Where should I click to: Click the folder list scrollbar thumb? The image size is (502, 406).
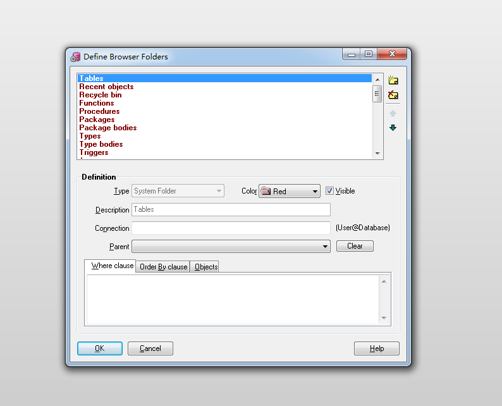click(377, 94)
